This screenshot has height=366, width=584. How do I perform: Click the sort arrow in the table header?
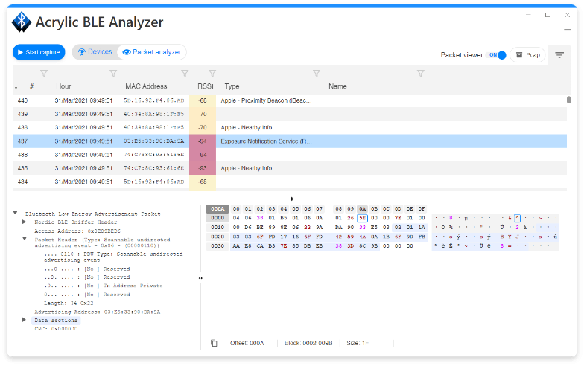point(16,86)
